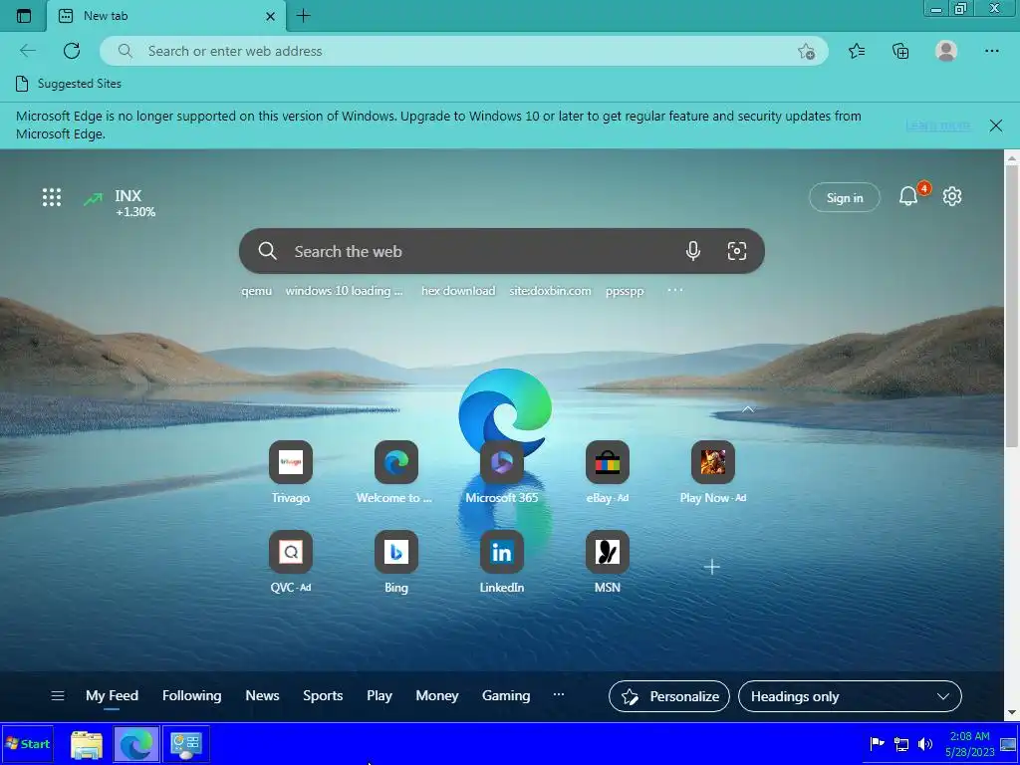Open the Favorites list icon
This screenshot has width=1020, height=765.
click(x=857, y=51)
